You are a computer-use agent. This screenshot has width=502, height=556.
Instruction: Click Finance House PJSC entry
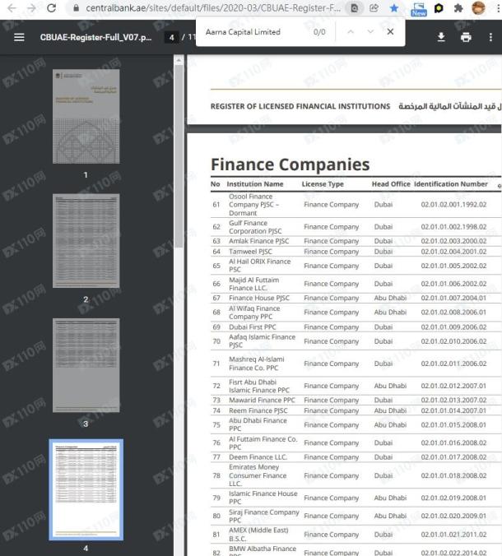coord(259,299)
